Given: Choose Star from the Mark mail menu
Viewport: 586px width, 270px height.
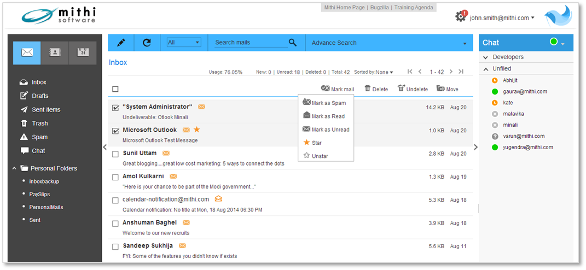Looking at the screenshot, I should pos(312,143).
